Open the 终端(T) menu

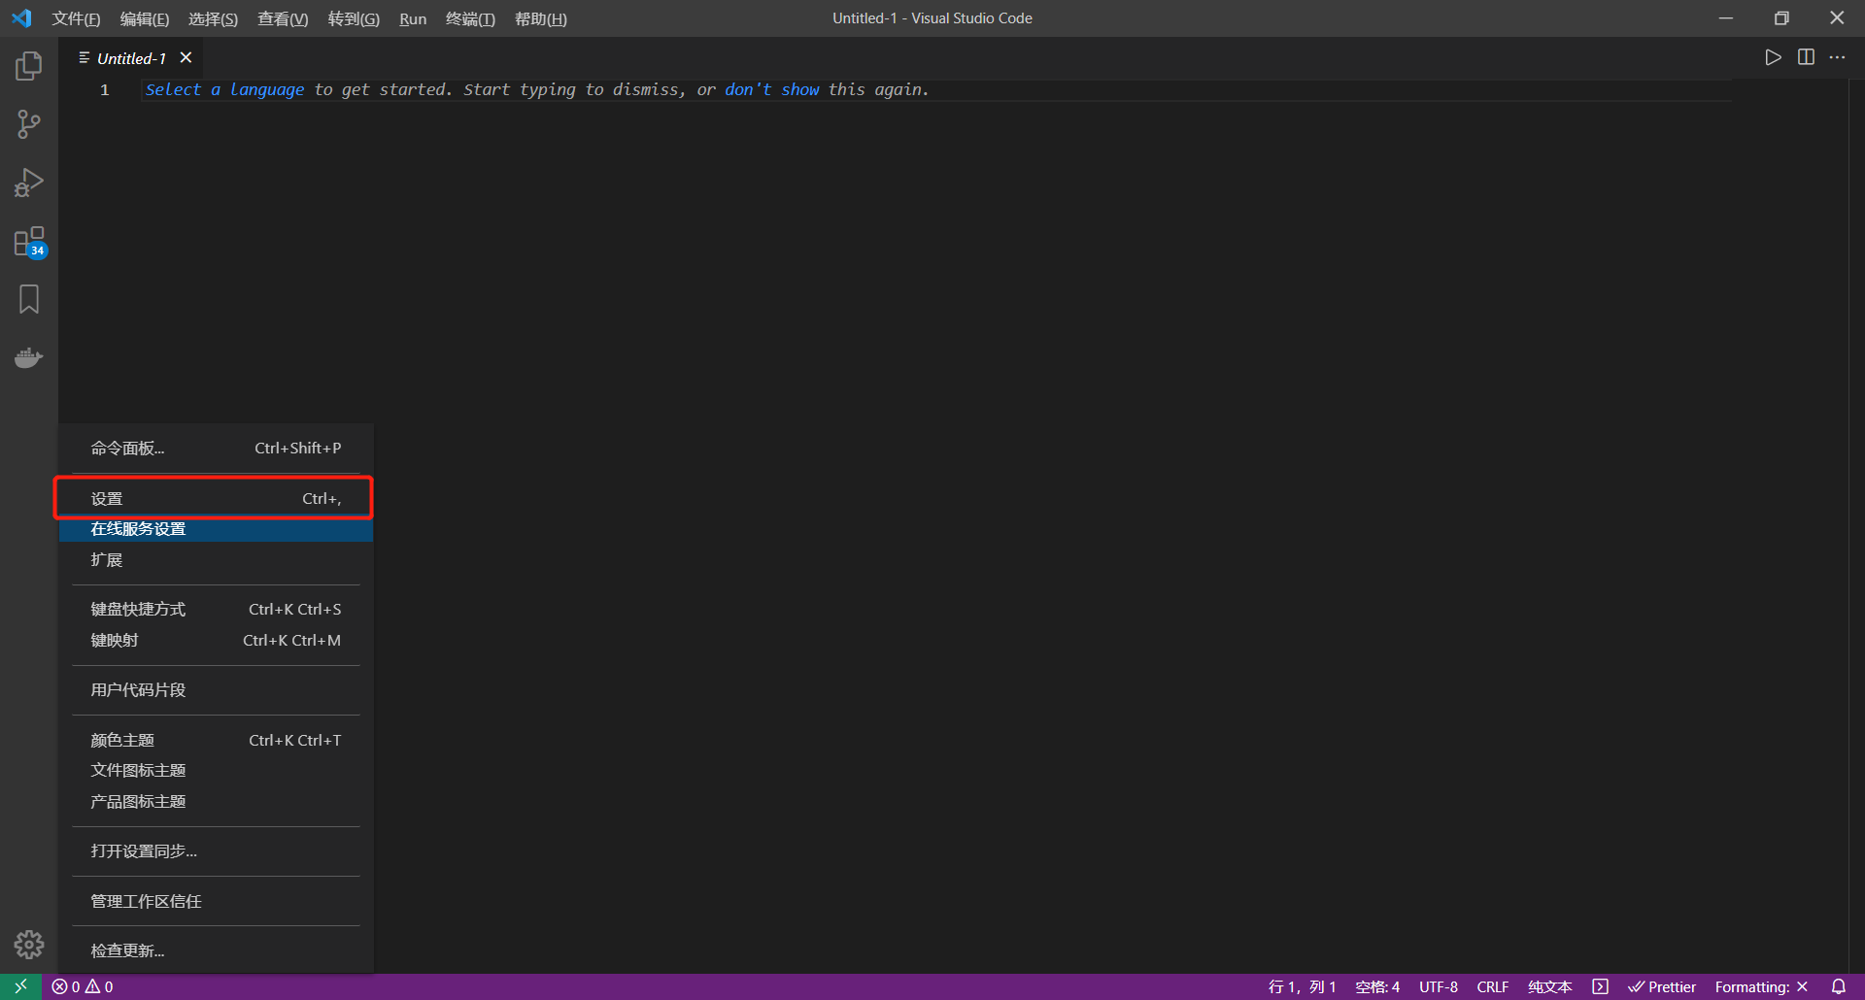(470, 18)
